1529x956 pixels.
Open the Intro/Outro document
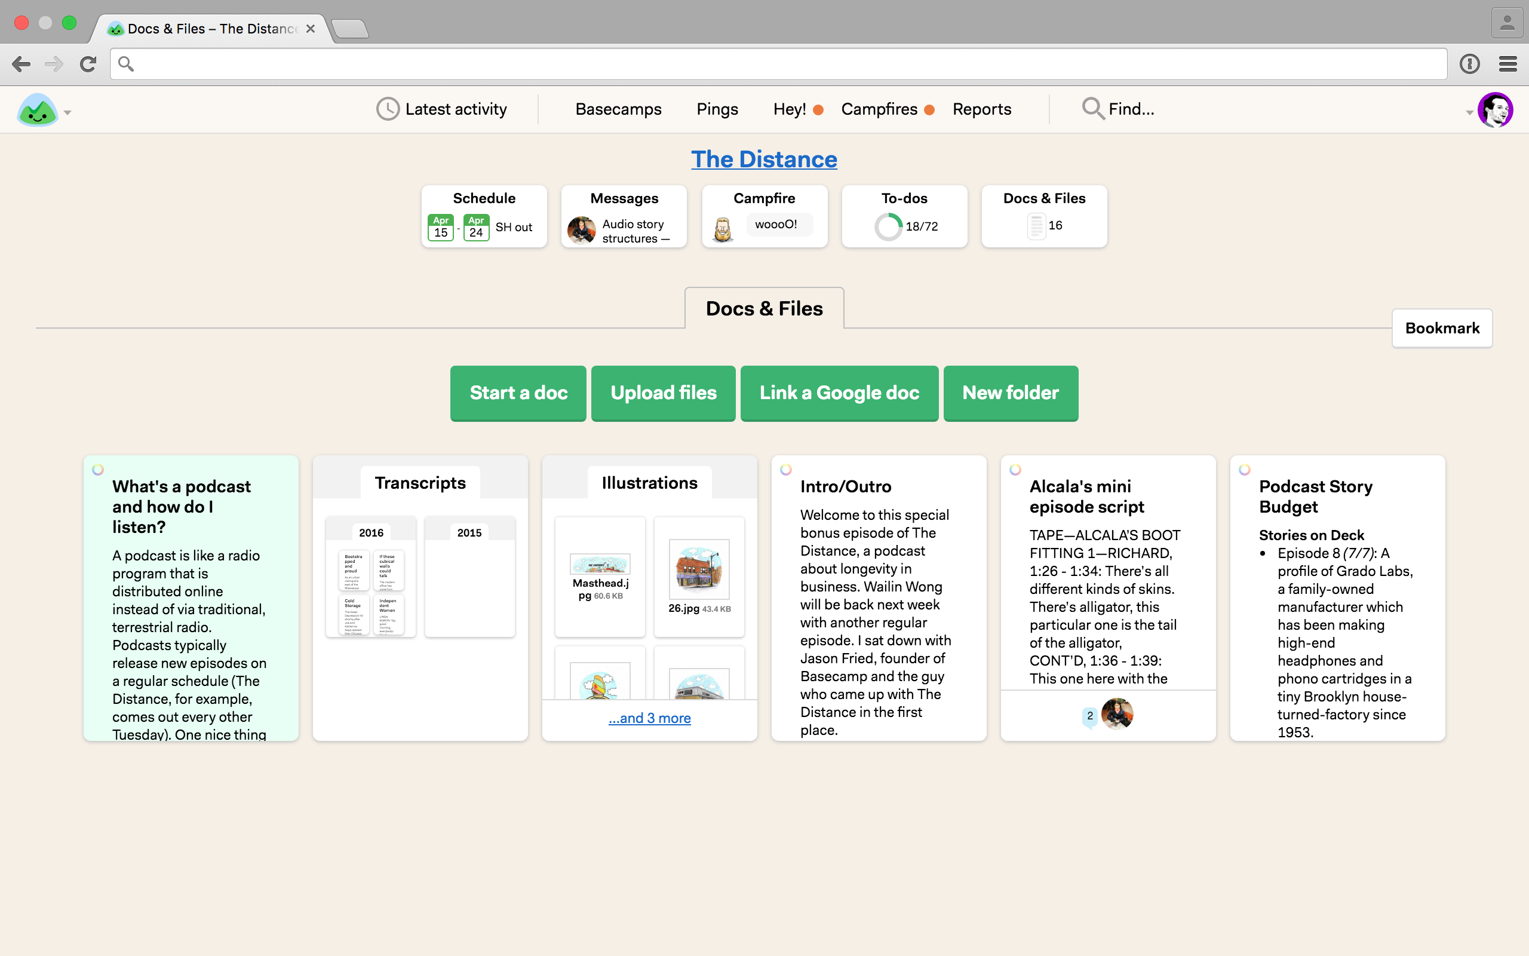(879, 598)
